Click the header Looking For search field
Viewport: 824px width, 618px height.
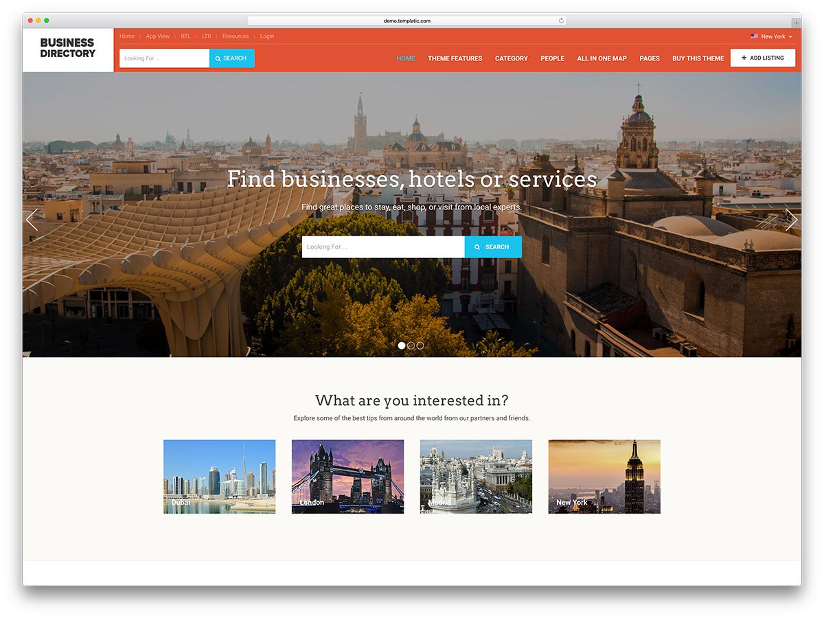point(165,58)
